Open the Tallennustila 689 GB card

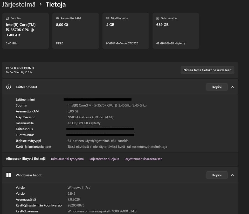[176, 31]
